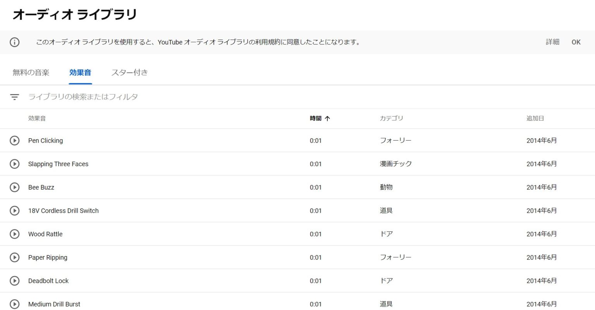
Task: Open the filter icon menu
Action: 14,97
